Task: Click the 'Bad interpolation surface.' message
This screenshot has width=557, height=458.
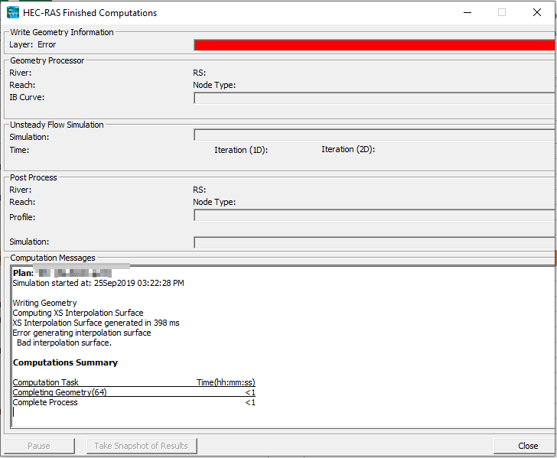Action: 64,343
